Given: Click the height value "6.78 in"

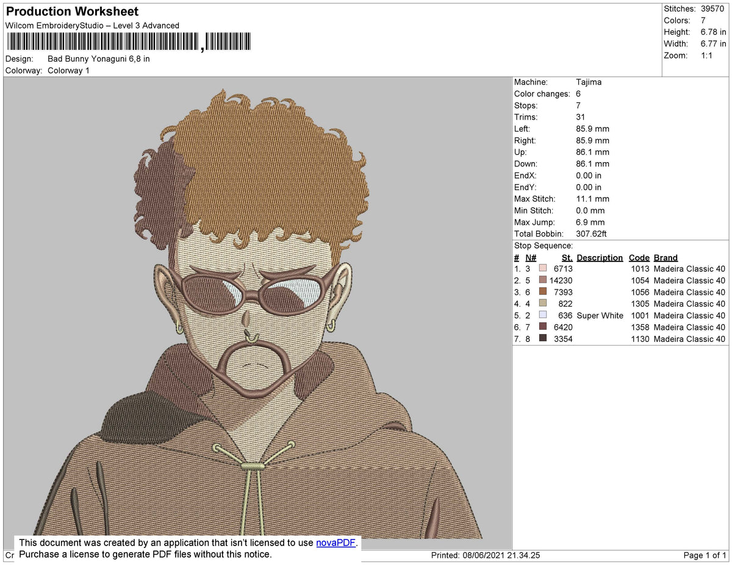Looking at the screenshot, I should point(713,32).
